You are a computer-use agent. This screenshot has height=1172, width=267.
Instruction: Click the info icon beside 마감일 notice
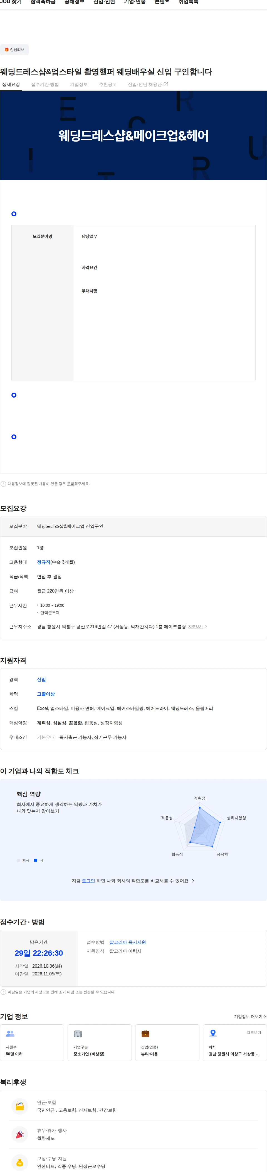(3, 992)
